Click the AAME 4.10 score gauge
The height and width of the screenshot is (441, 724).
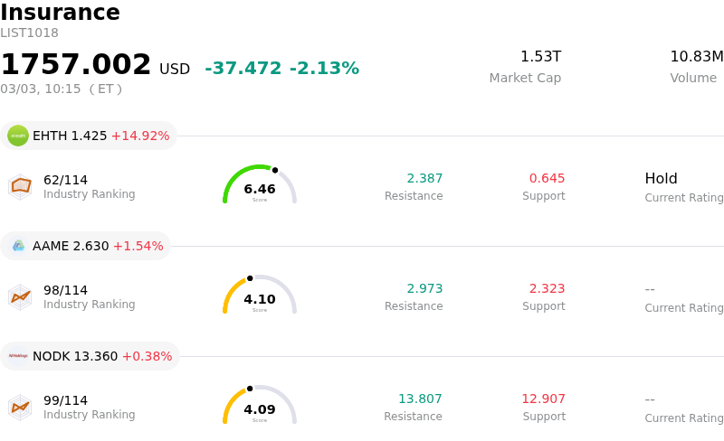[x=260, y=296]
